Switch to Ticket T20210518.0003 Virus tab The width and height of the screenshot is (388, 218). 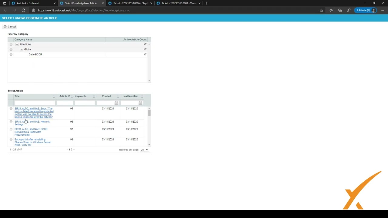click(179, 3)
